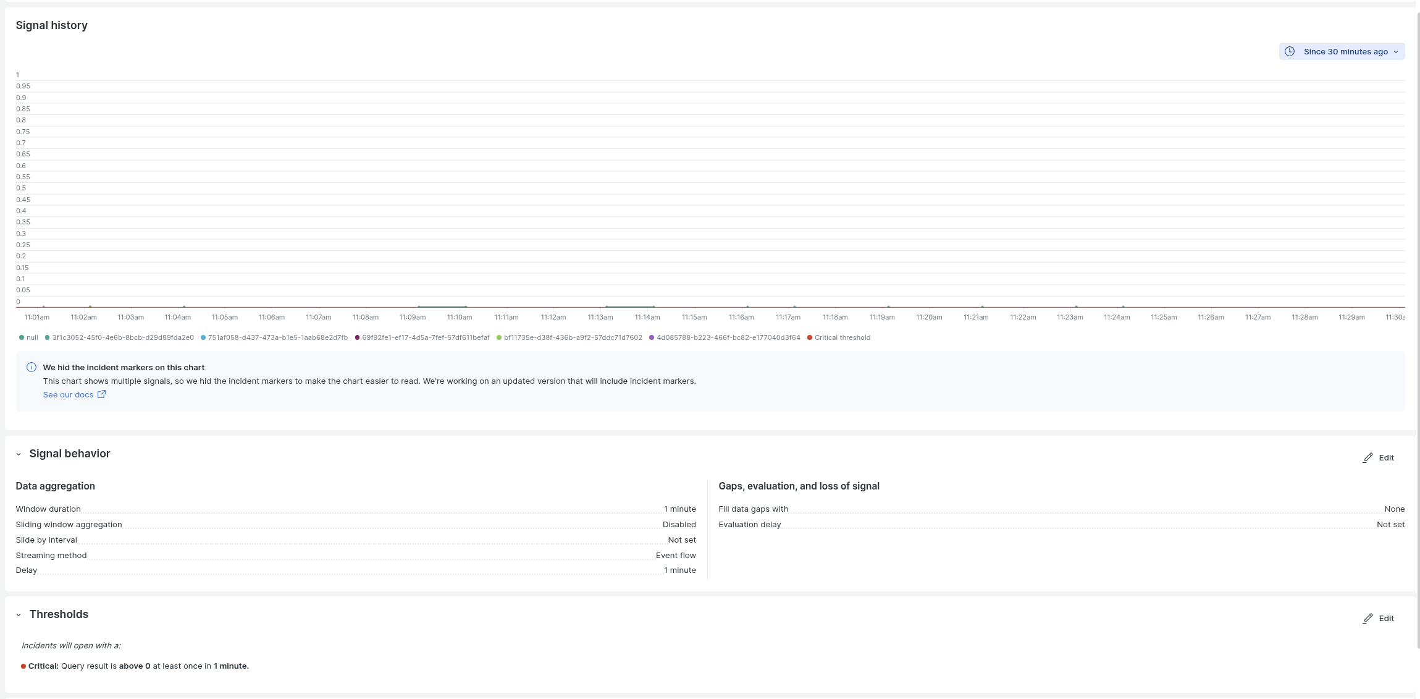Viewport: 1420px width, 699px height.
Task: Select the 'Signal history' heading
Action: click(x=52, y=25)
